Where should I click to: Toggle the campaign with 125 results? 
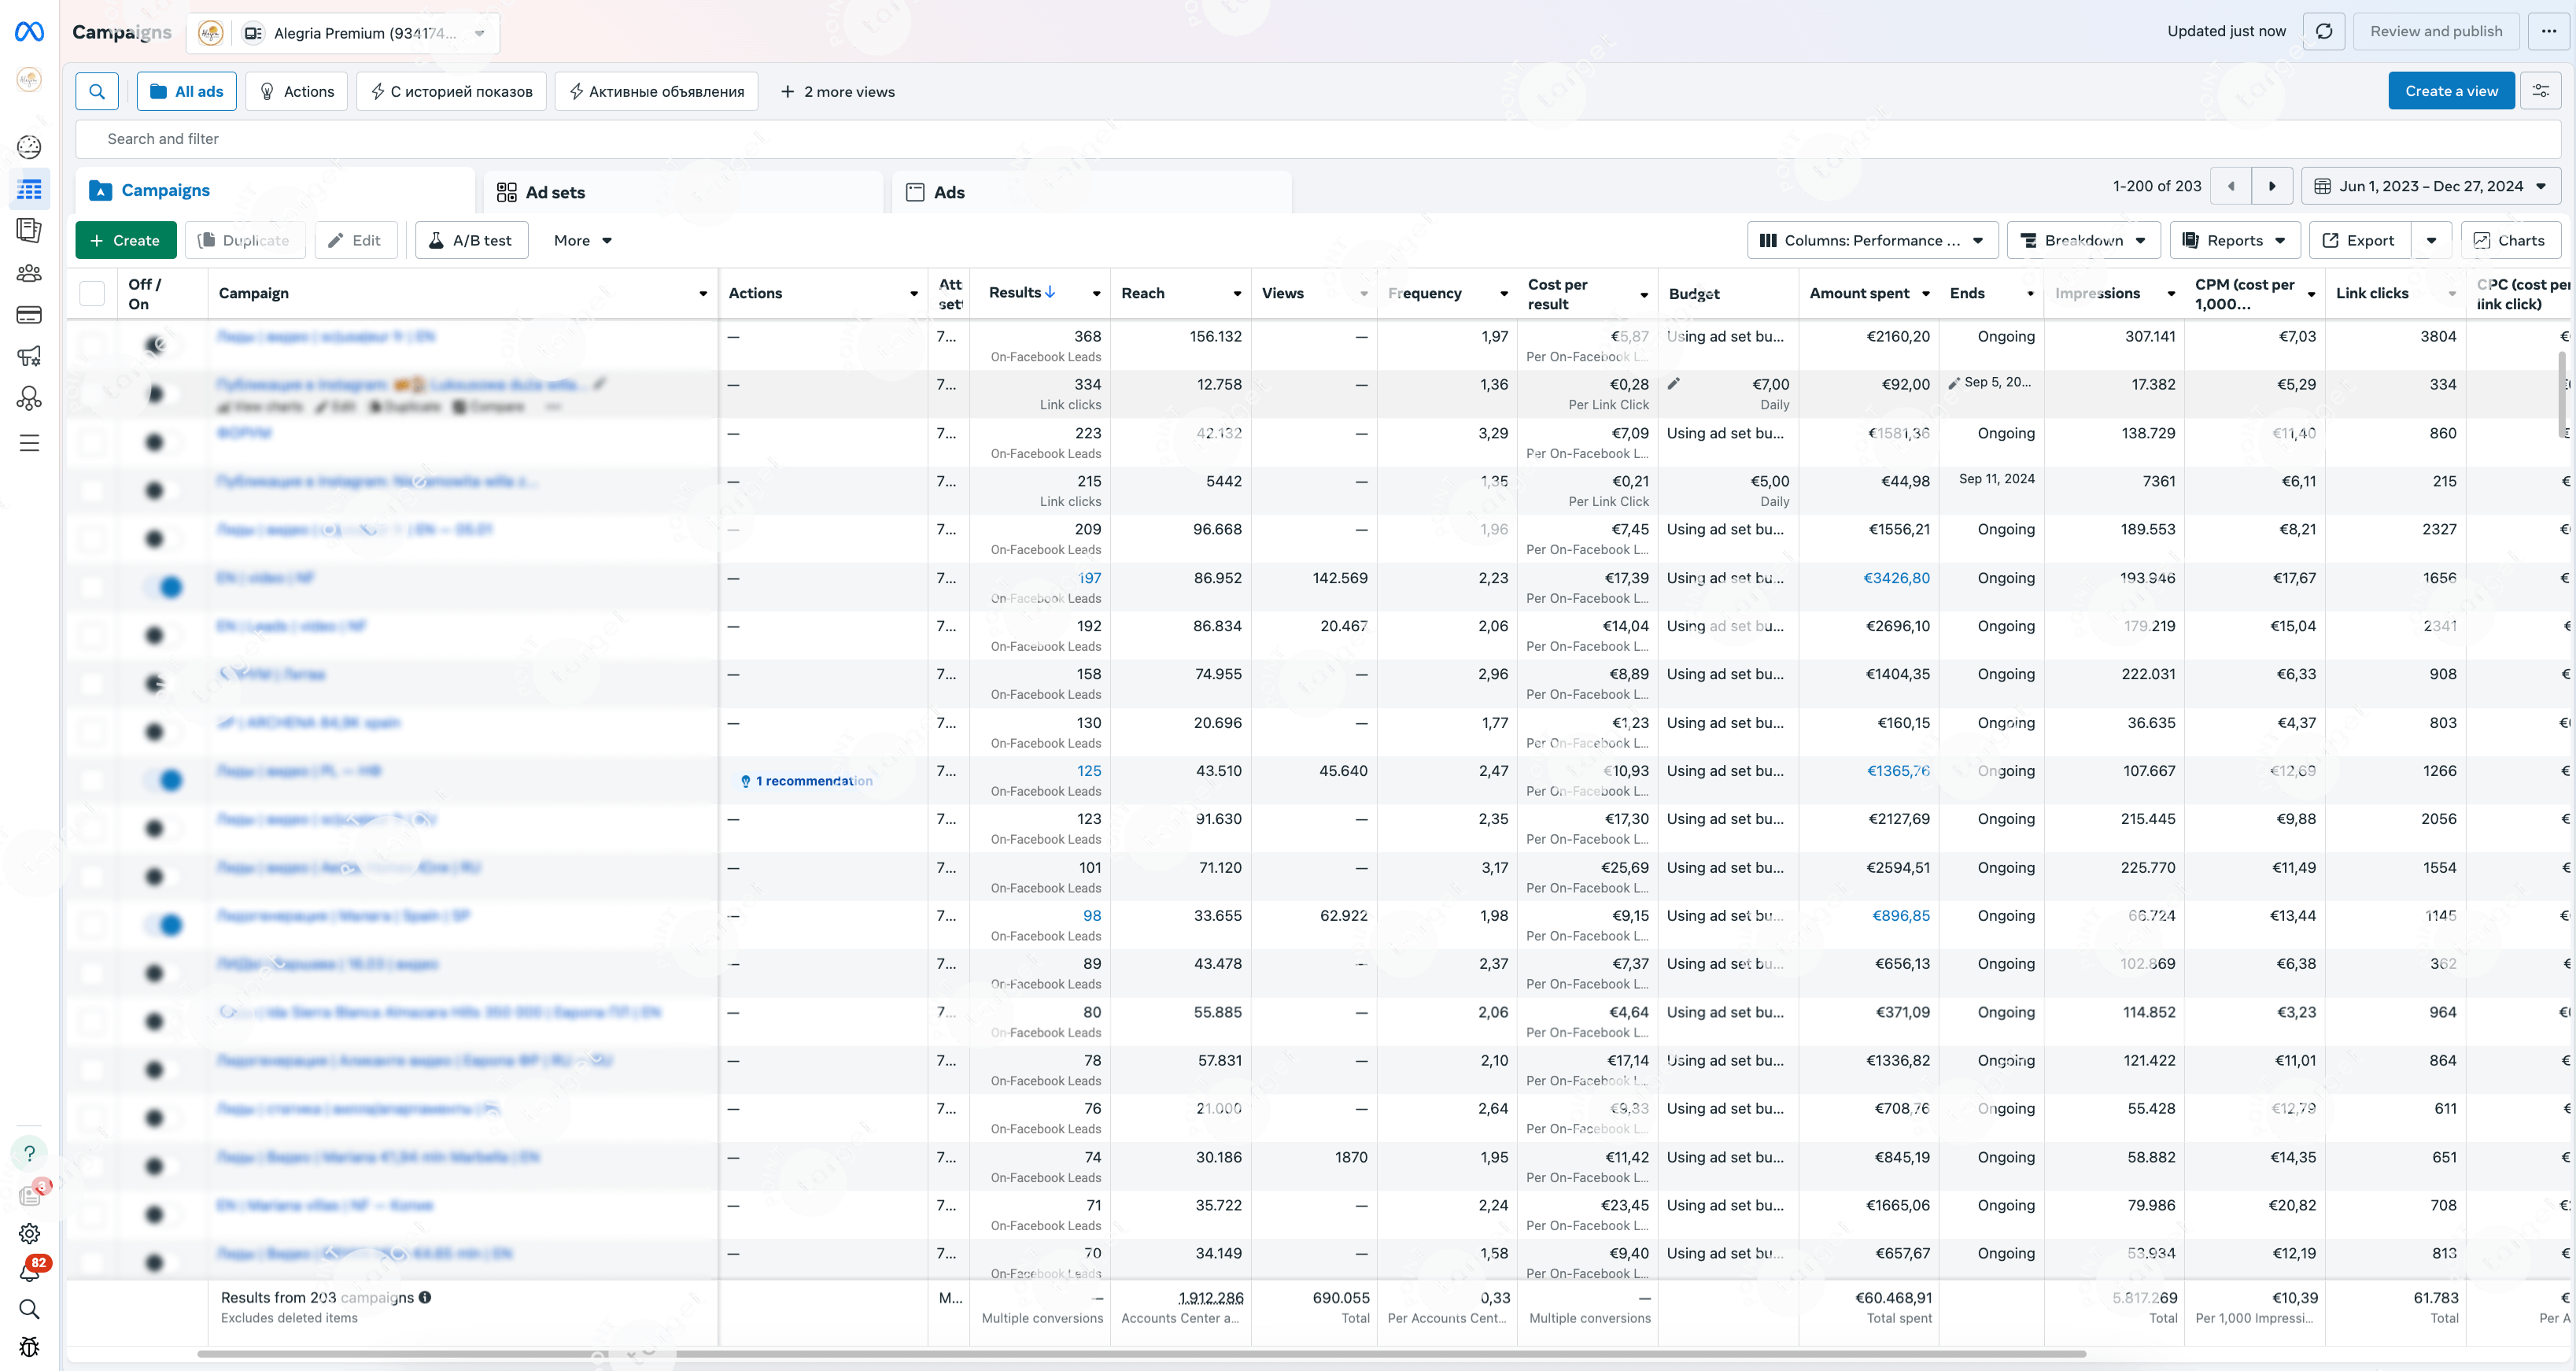pyautogui.click(x=164, y=780)
